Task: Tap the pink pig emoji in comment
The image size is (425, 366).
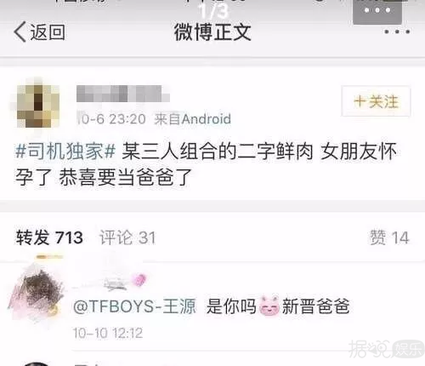Action: (269, 306)
